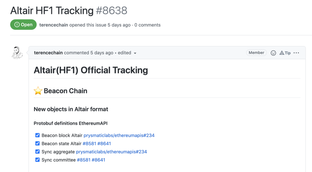The width and height of the screenshot is (312, 172).
Task: Toggle the Beacon state Altair checkbox
Action: [37, 144]
